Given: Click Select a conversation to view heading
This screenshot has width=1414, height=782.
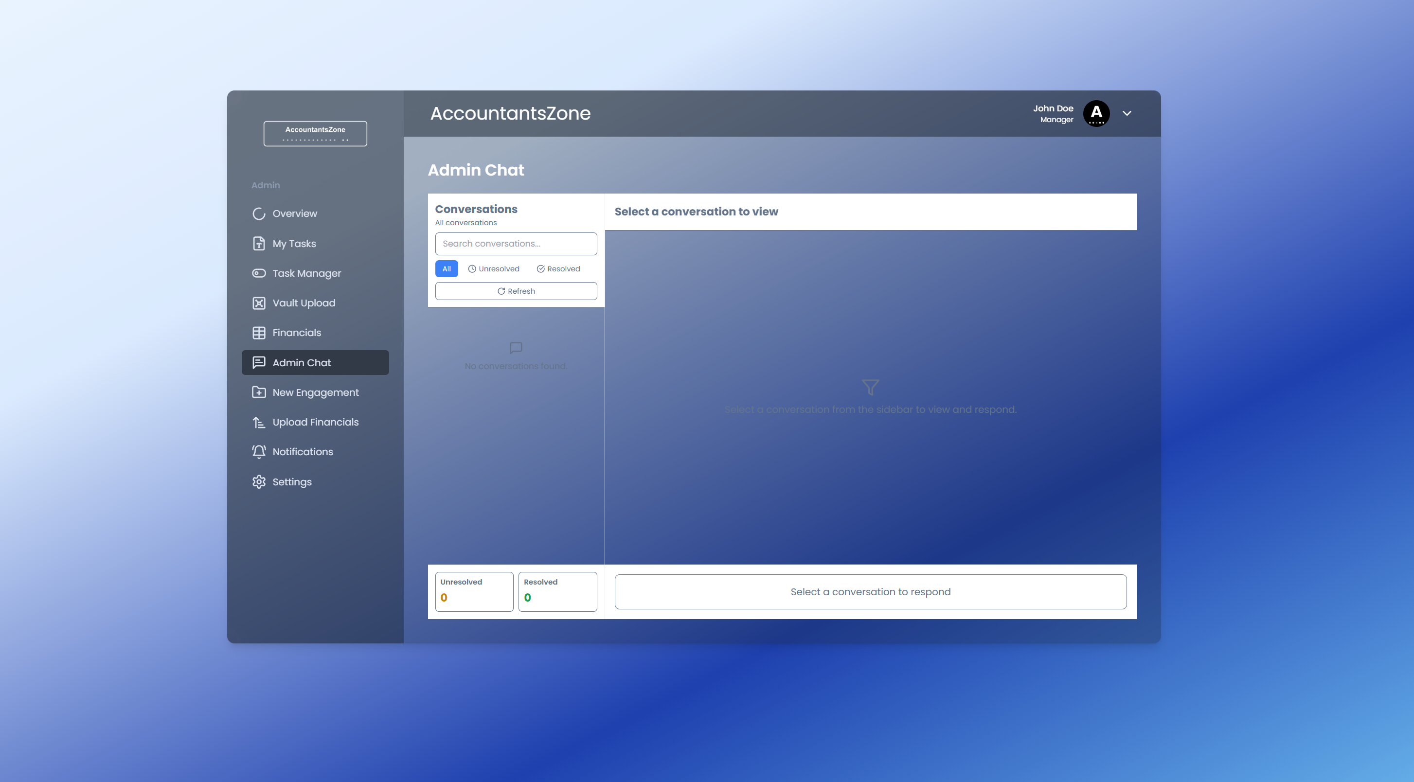Looking at the screenshot, I should [x=696, y=212].
